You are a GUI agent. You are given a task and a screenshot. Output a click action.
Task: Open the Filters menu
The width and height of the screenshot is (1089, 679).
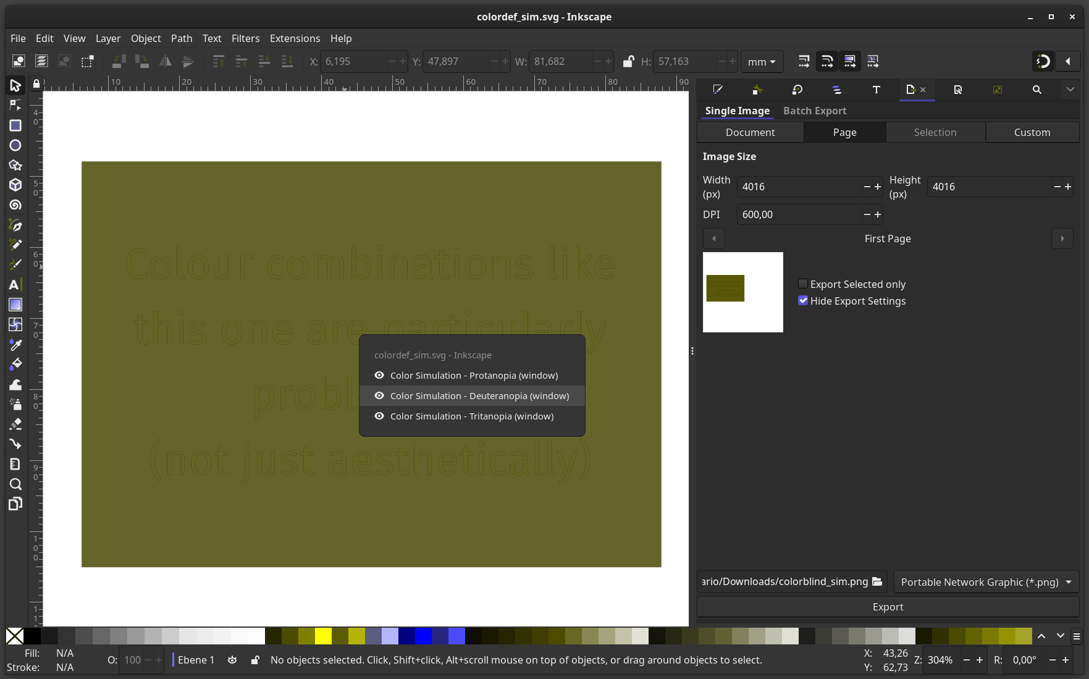tap(245, 38)
